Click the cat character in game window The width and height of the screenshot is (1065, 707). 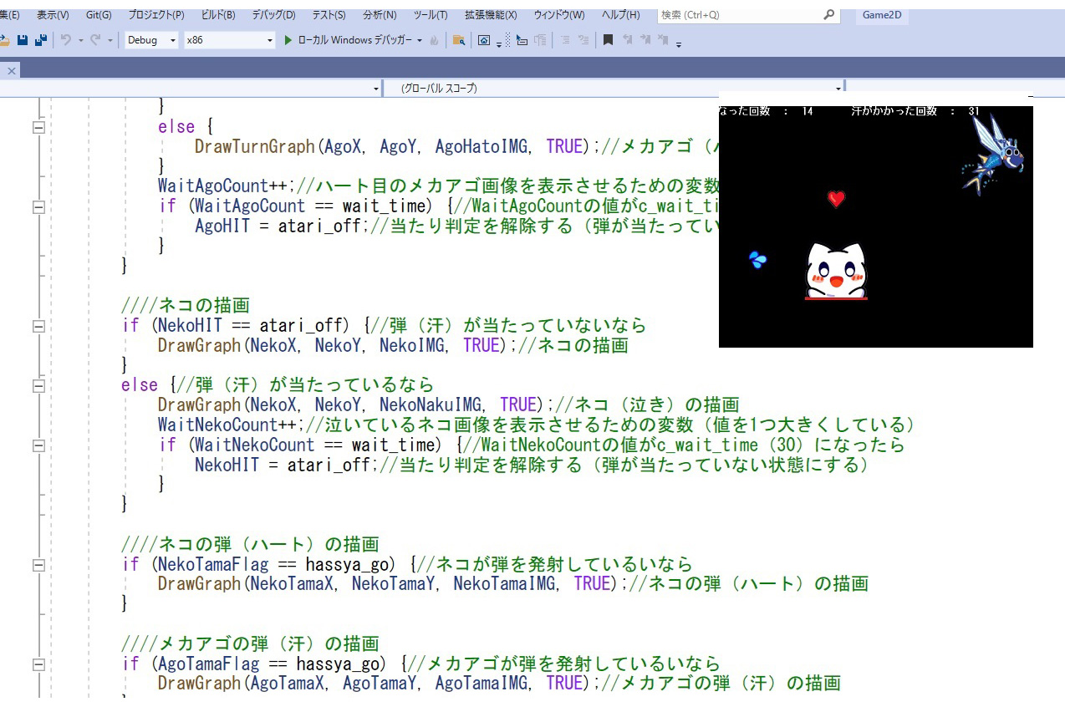836,271
